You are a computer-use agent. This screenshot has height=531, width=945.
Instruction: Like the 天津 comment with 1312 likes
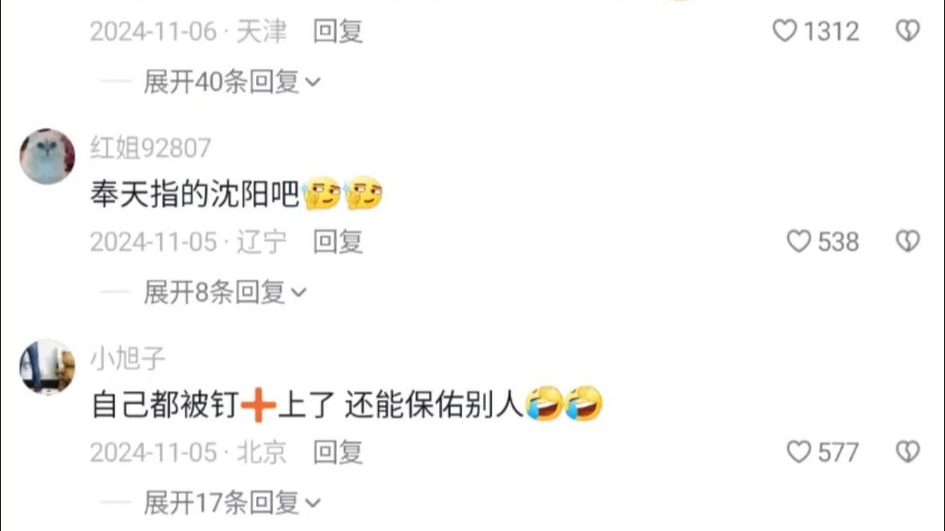(x=784, y=31)
